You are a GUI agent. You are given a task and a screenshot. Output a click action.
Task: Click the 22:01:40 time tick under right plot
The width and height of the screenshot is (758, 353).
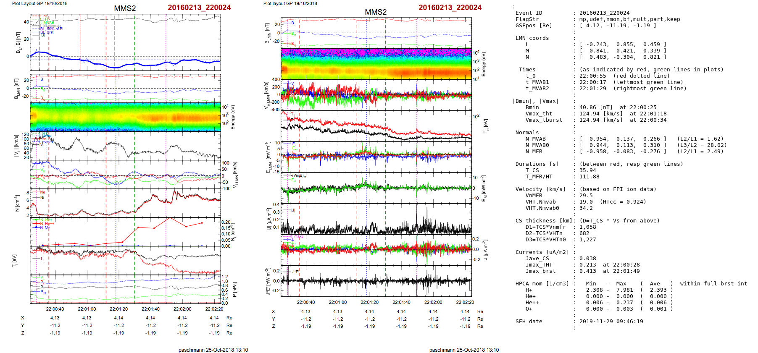point(401,302)
